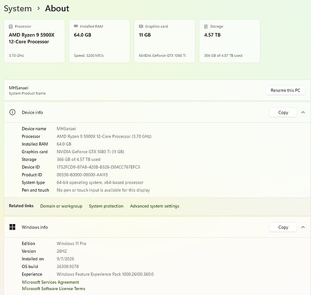The width and height of the screenshot is (311, 295).
Task: Click the Processor card chip icon
Action: click(11, 27)
